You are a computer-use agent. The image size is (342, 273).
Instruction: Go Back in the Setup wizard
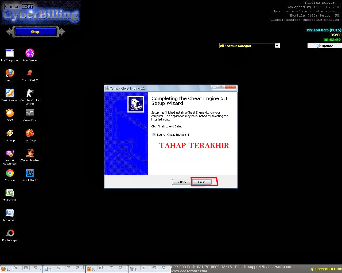182,182
